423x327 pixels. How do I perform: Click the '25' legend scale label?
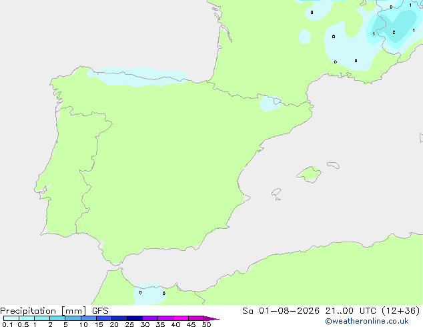[129, 324]
